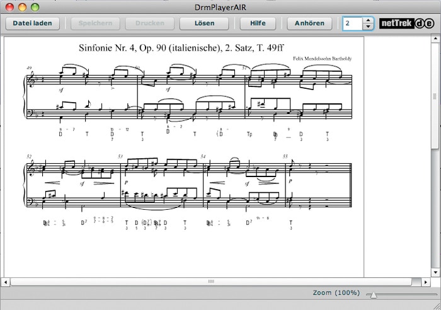
Task: Decrease the number stepper value
Action: [368, 26]
